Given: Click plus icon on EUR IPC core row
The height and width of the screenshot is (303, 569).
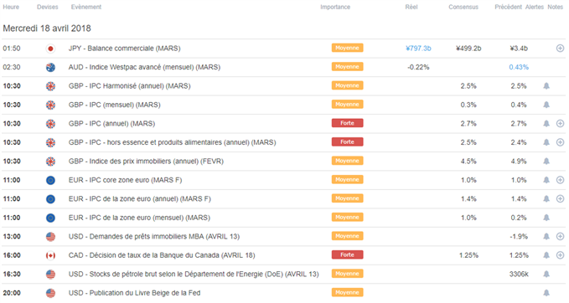Looking at the screenshot, I should coord(560,180).
